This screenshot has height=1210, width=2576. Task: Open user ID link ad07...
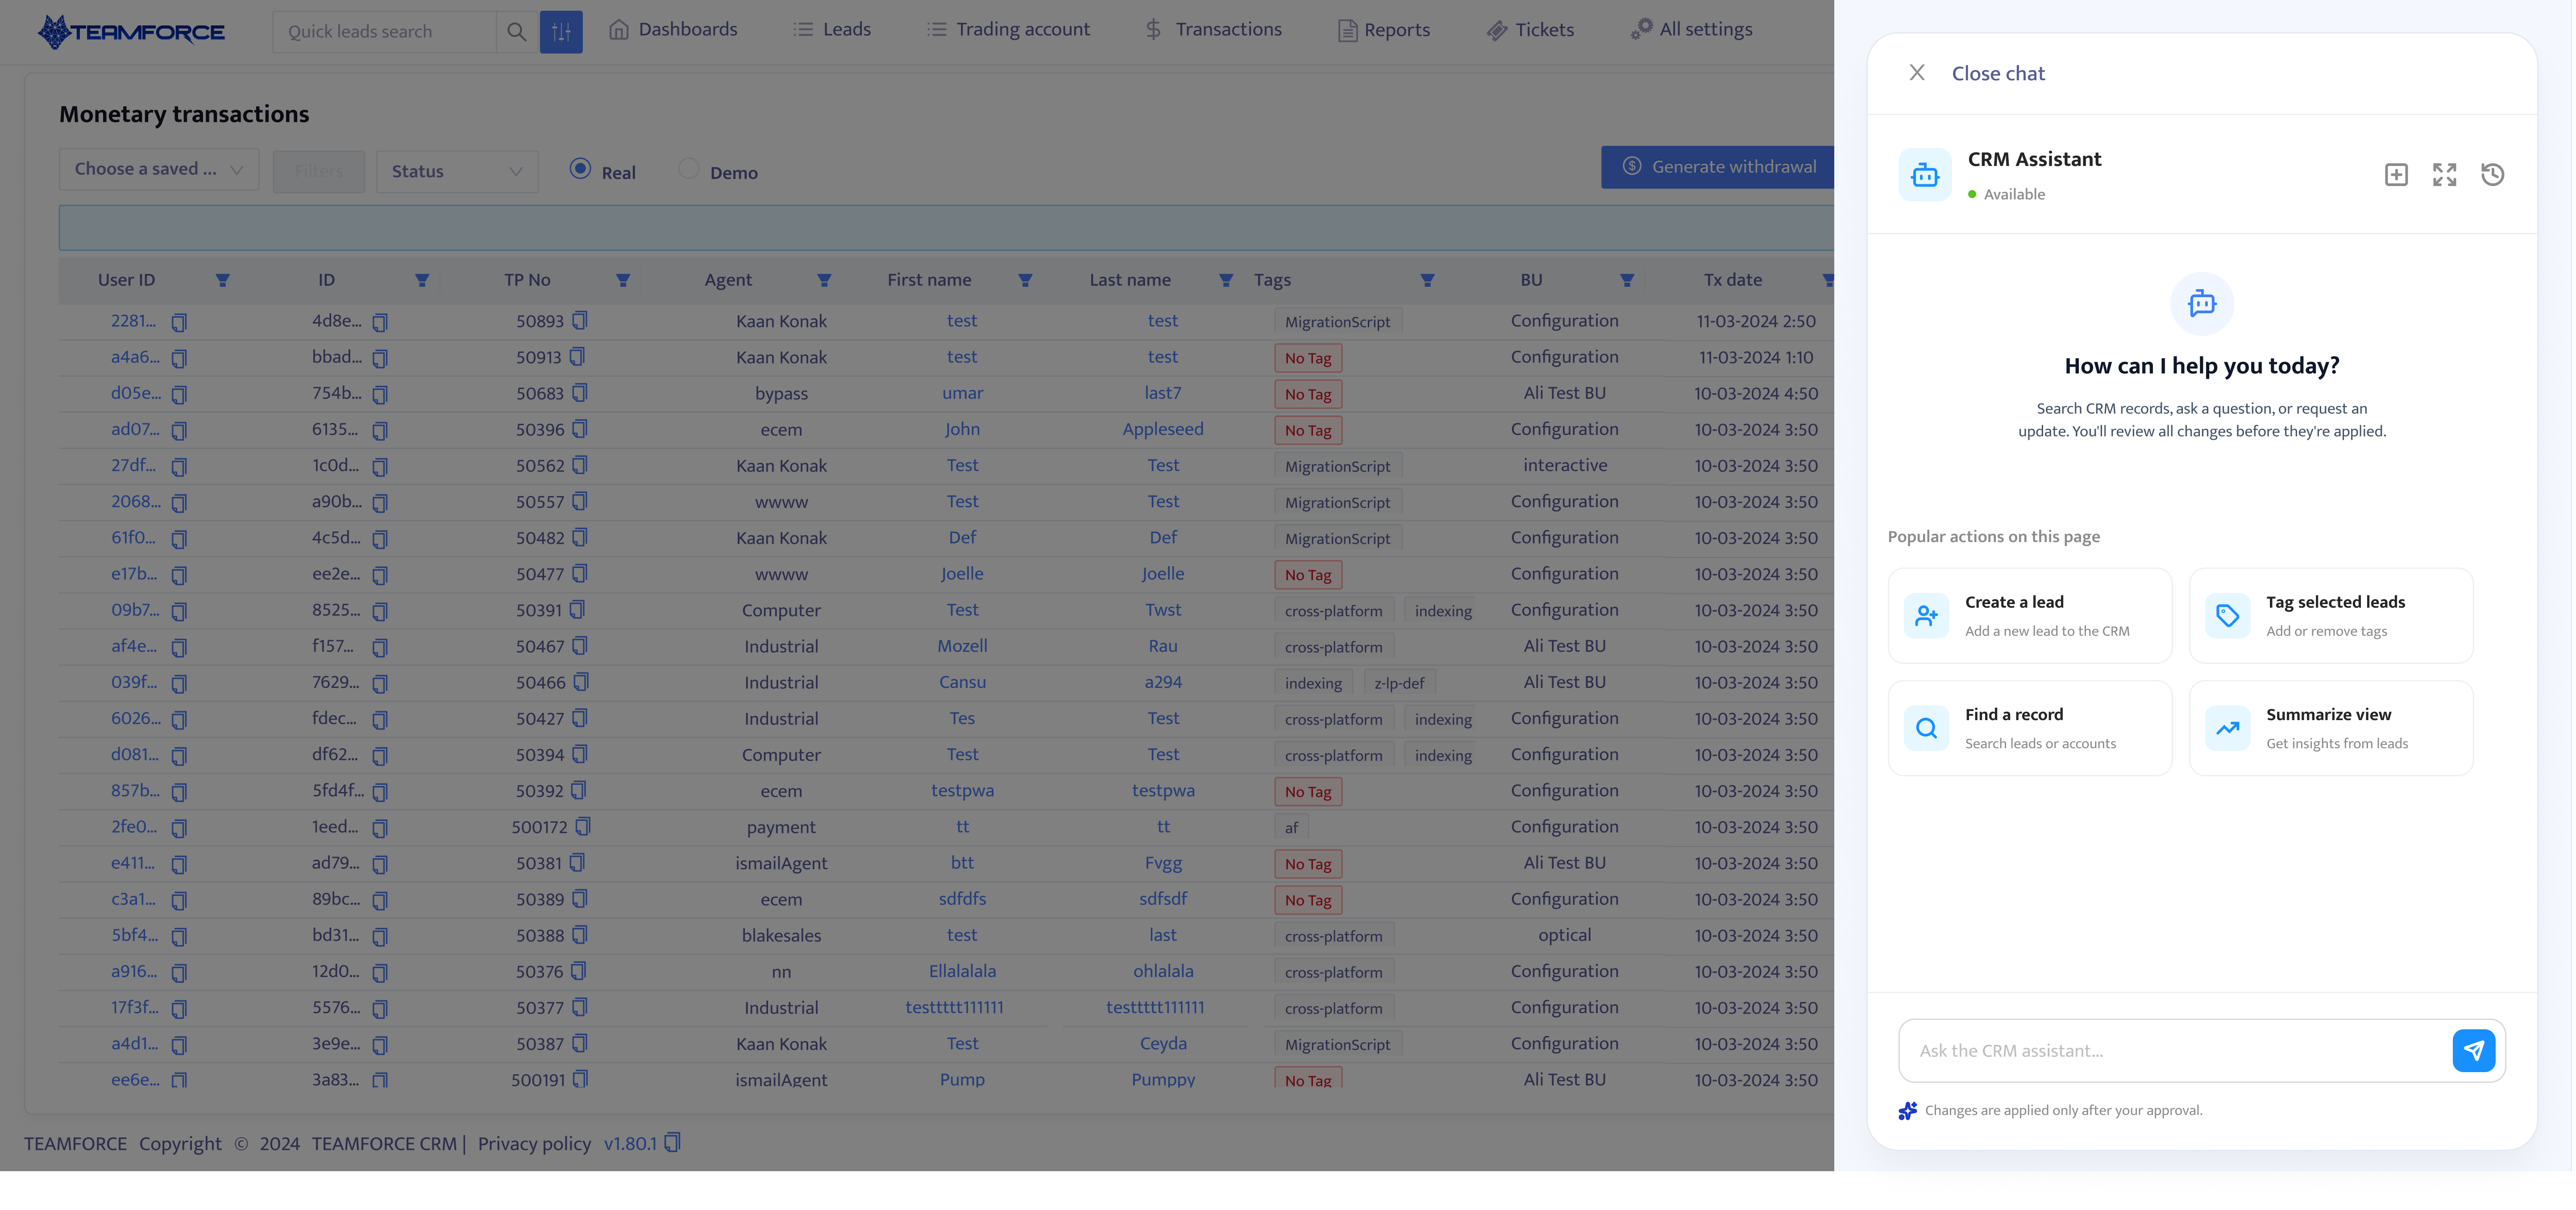click(135, 430)
